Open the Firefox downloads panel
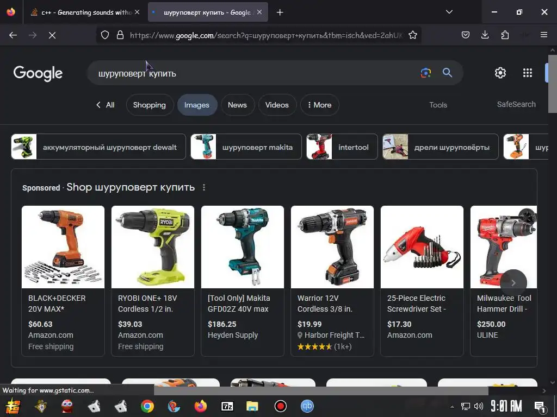Screen dimensions: 557x417 click(485, 35)
